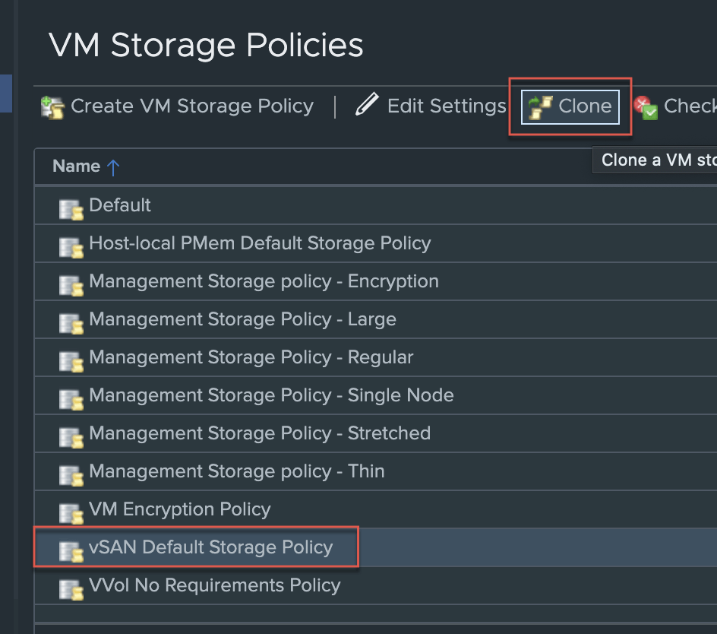Click the Edit Settings pencil icon
Image resolution: width=717 pixels, height=634 pixels.
[x=367, y=106]
